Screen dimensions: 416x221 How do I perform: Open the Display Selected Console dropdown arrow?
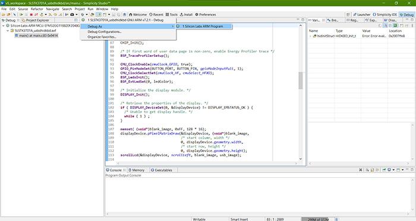[393, 170]
